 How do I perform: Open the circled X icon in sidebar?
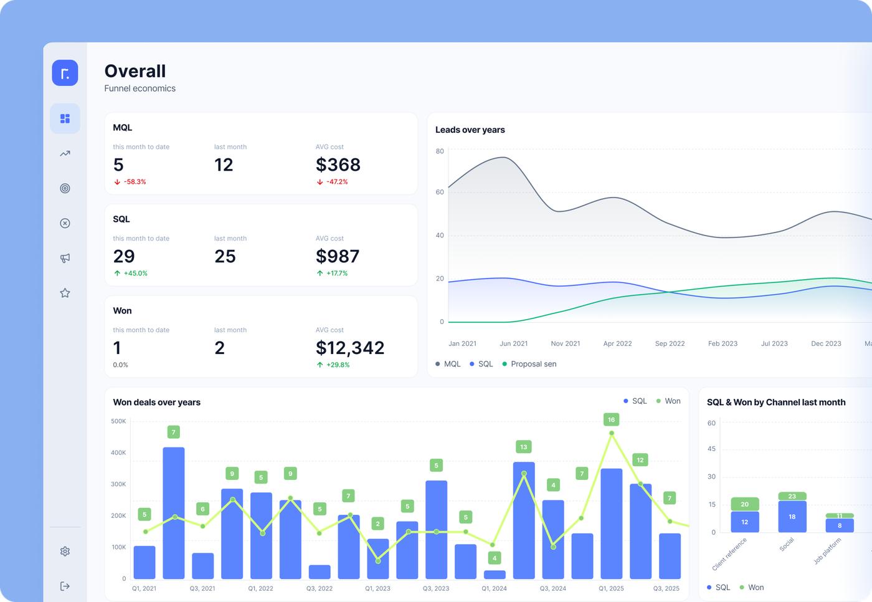[65, 223]
